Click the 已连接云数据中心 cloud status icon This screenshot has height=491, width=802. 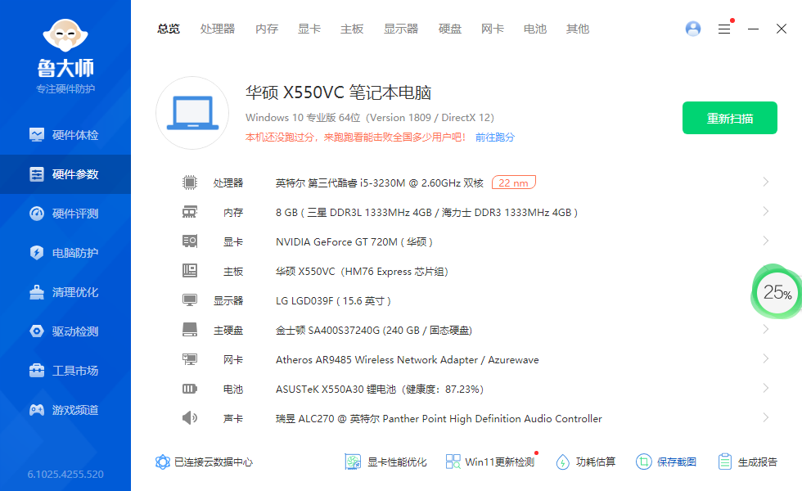click(x=163, y=462)
